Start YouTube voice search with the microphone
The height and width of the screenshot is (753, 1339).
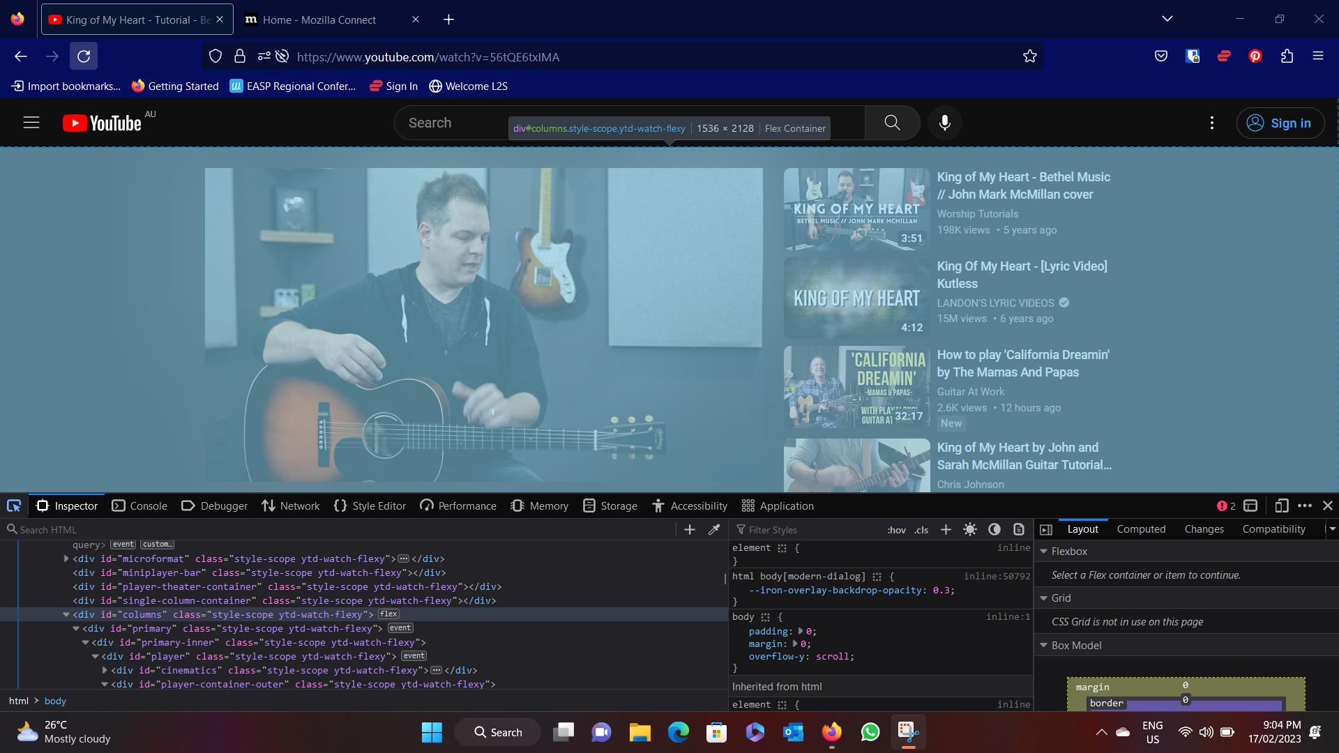(x=945, y=123)
